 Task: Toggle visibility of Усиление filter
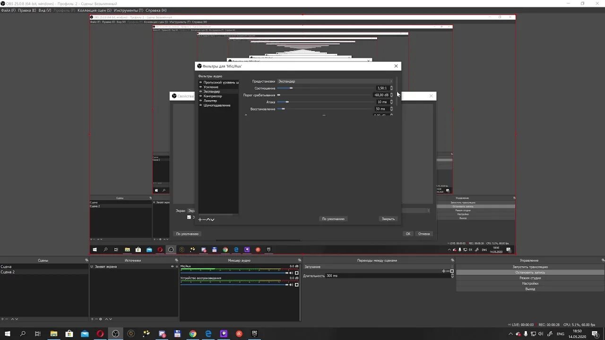coord(200,87)
